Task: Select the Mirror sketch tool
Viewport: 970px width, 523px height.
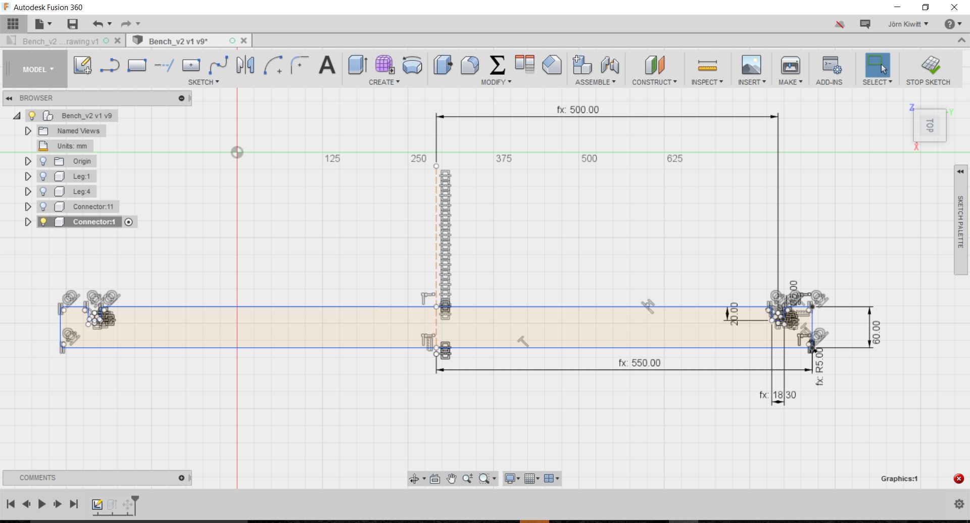Action: tap(246, 65)
